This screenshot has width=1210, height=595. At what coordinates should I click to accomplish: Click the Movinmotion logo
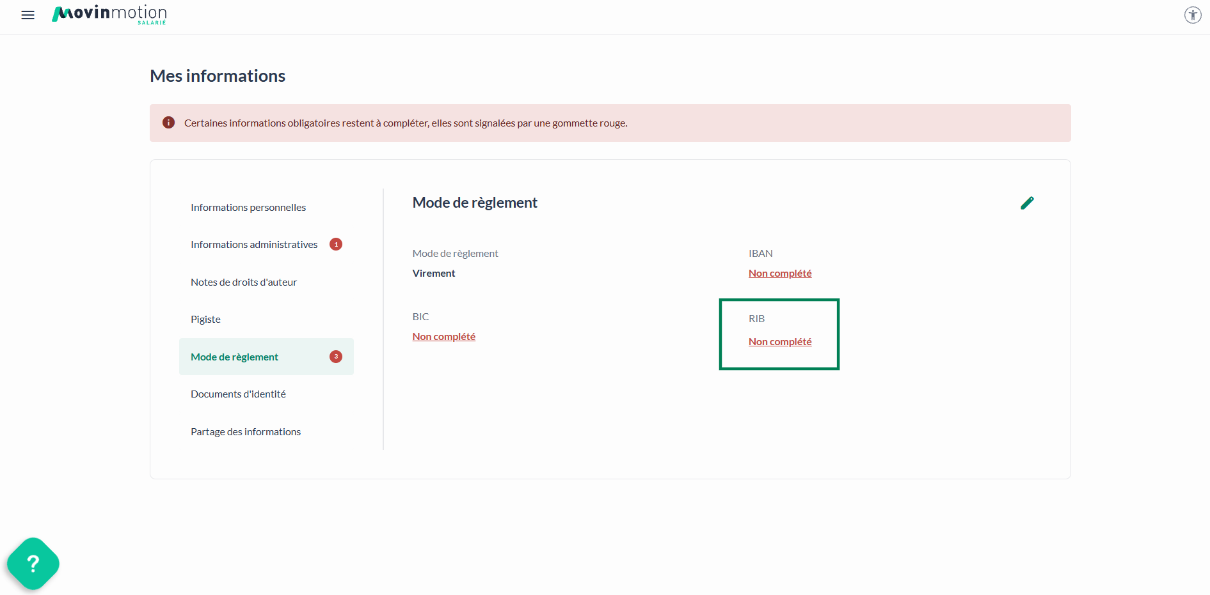click(109, 14)
